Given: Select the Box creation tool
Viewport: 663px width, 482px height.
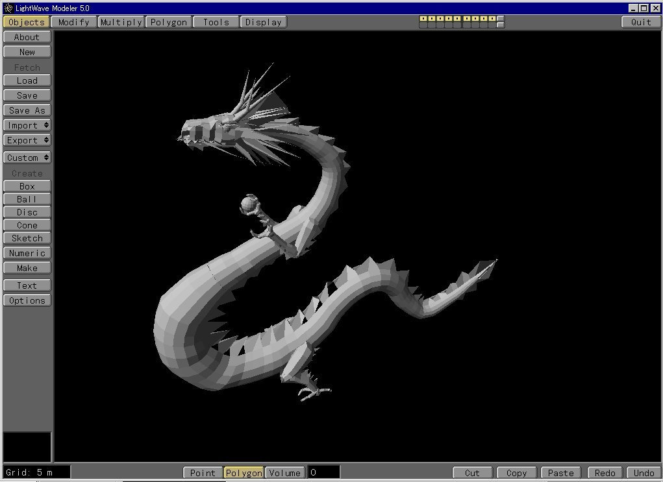Looking at the screenshot, I should point(27,186).
